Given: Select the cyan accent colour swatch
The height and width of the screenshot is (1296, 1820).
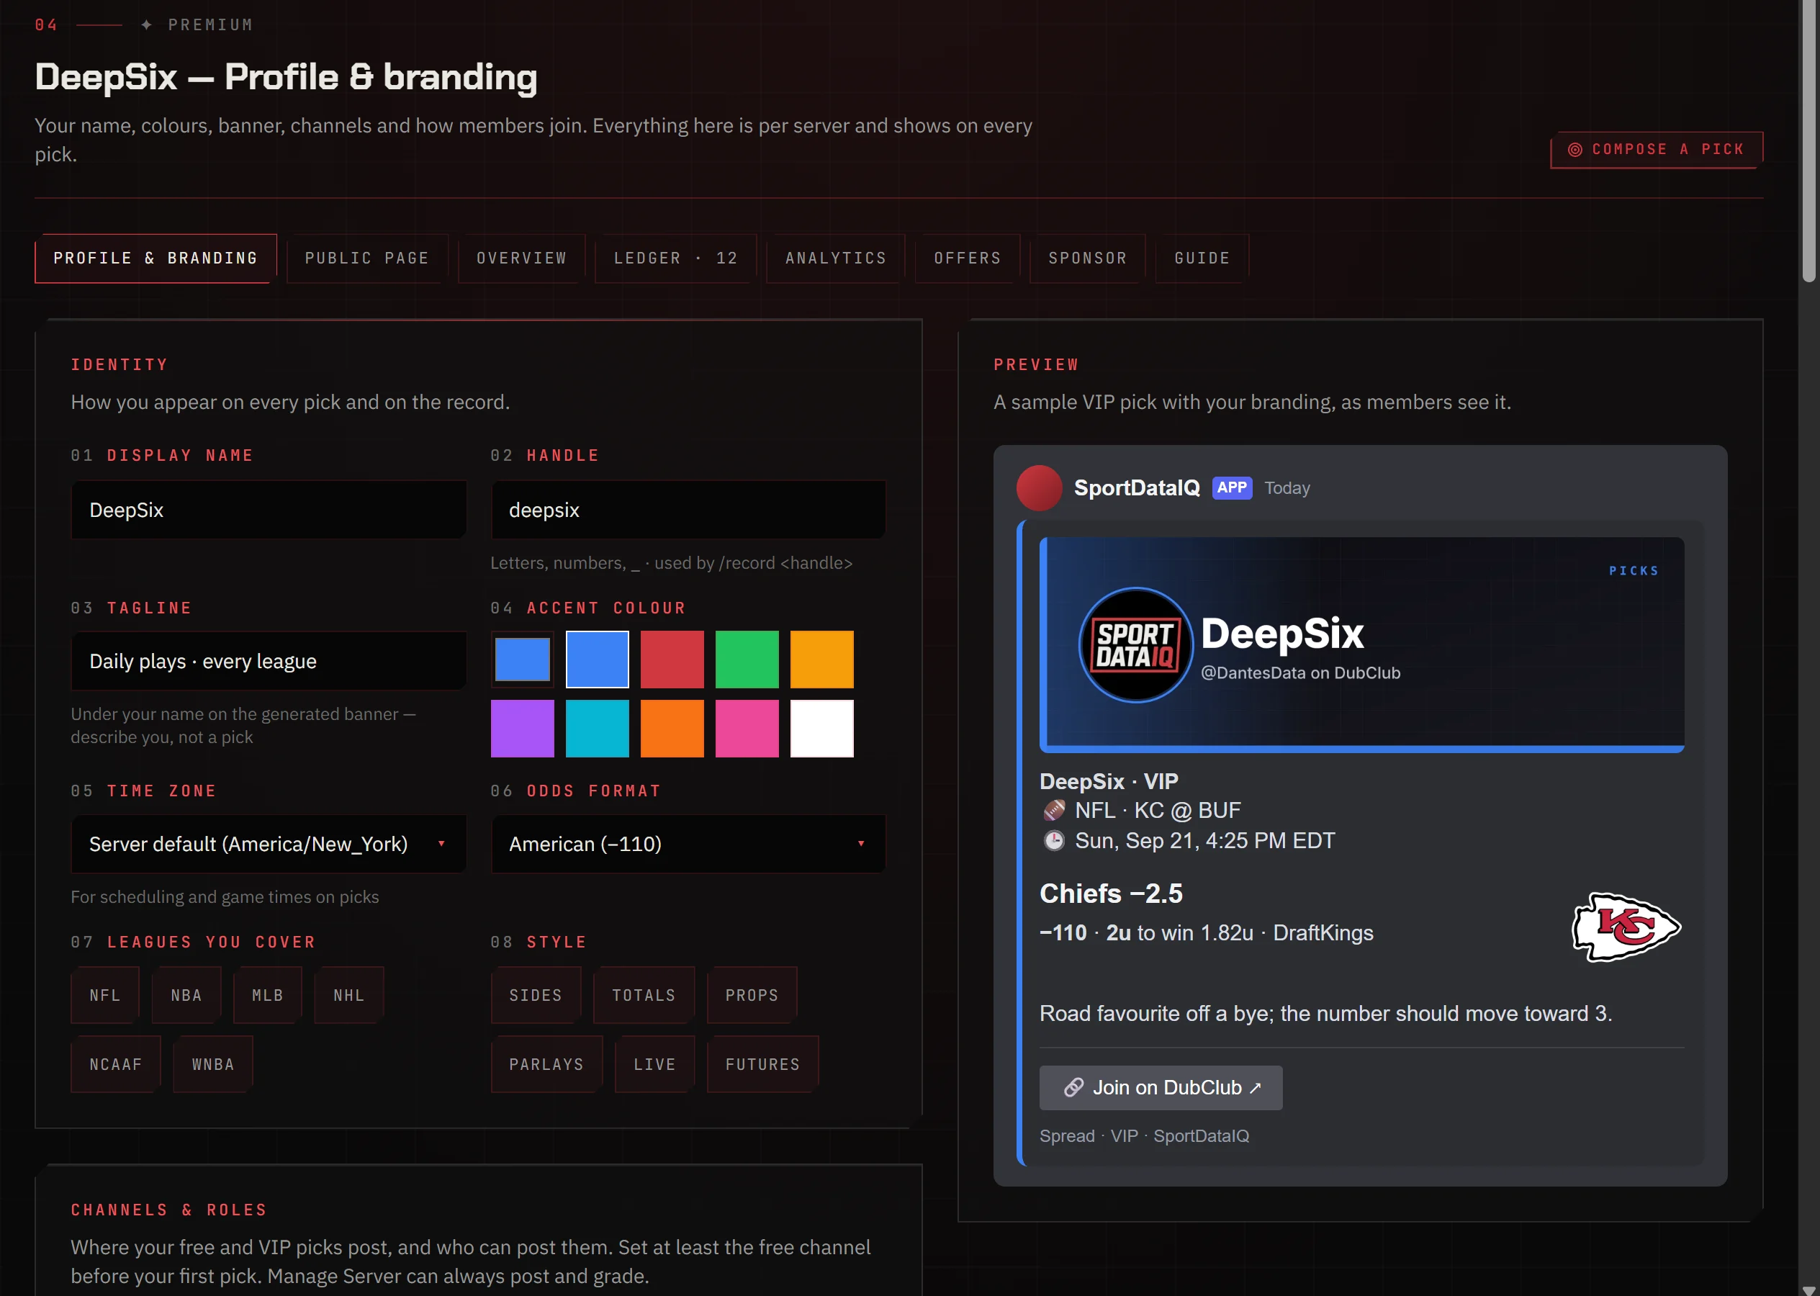Looking at the screenshot, I should [x=598, y=729].
